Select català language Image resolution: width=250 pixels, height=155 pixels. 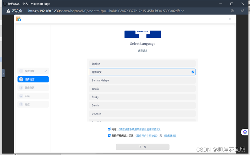tap(142, 89)
